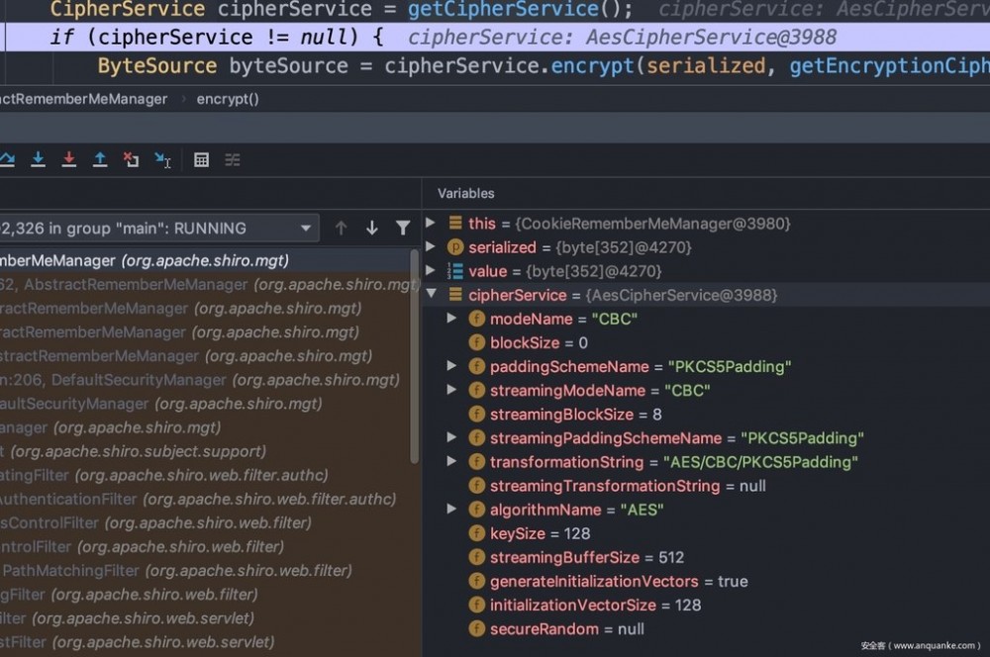990x657 pixels.
Task: Open the Evaluate Expression calculator icon
Action: [201, 159]
